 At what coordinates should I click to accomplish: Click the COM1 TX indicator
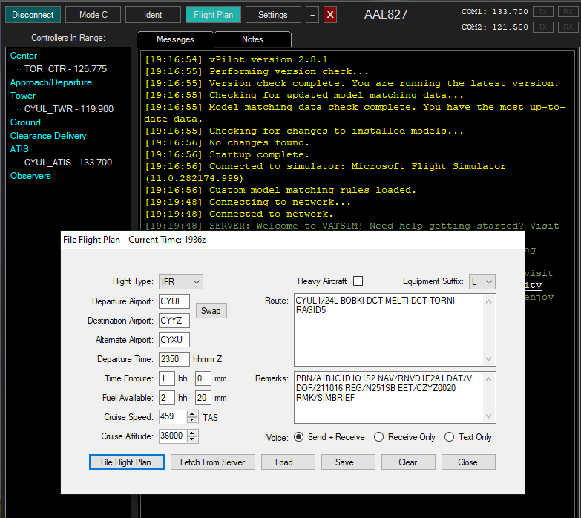(544, 12)
